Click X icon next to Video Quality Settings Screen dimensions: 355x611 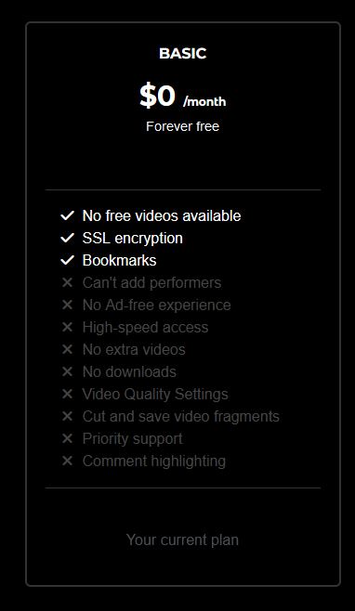click(68, 394)
